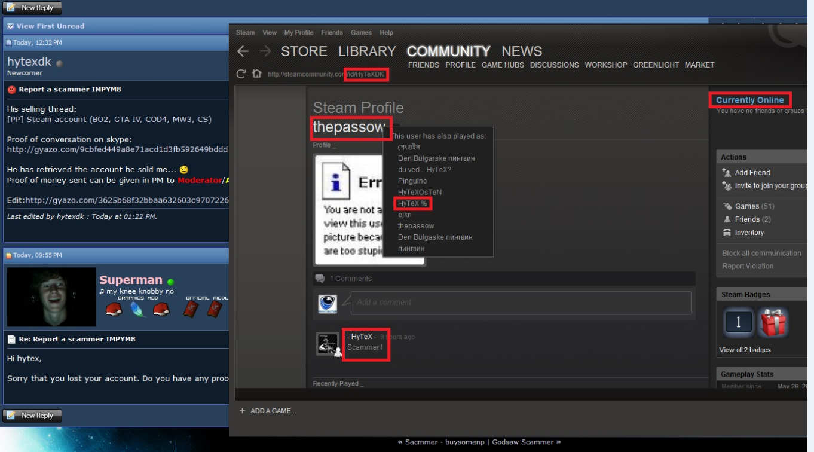
Task: Click your avatar beside the comment box
Action: coord(328,304)
